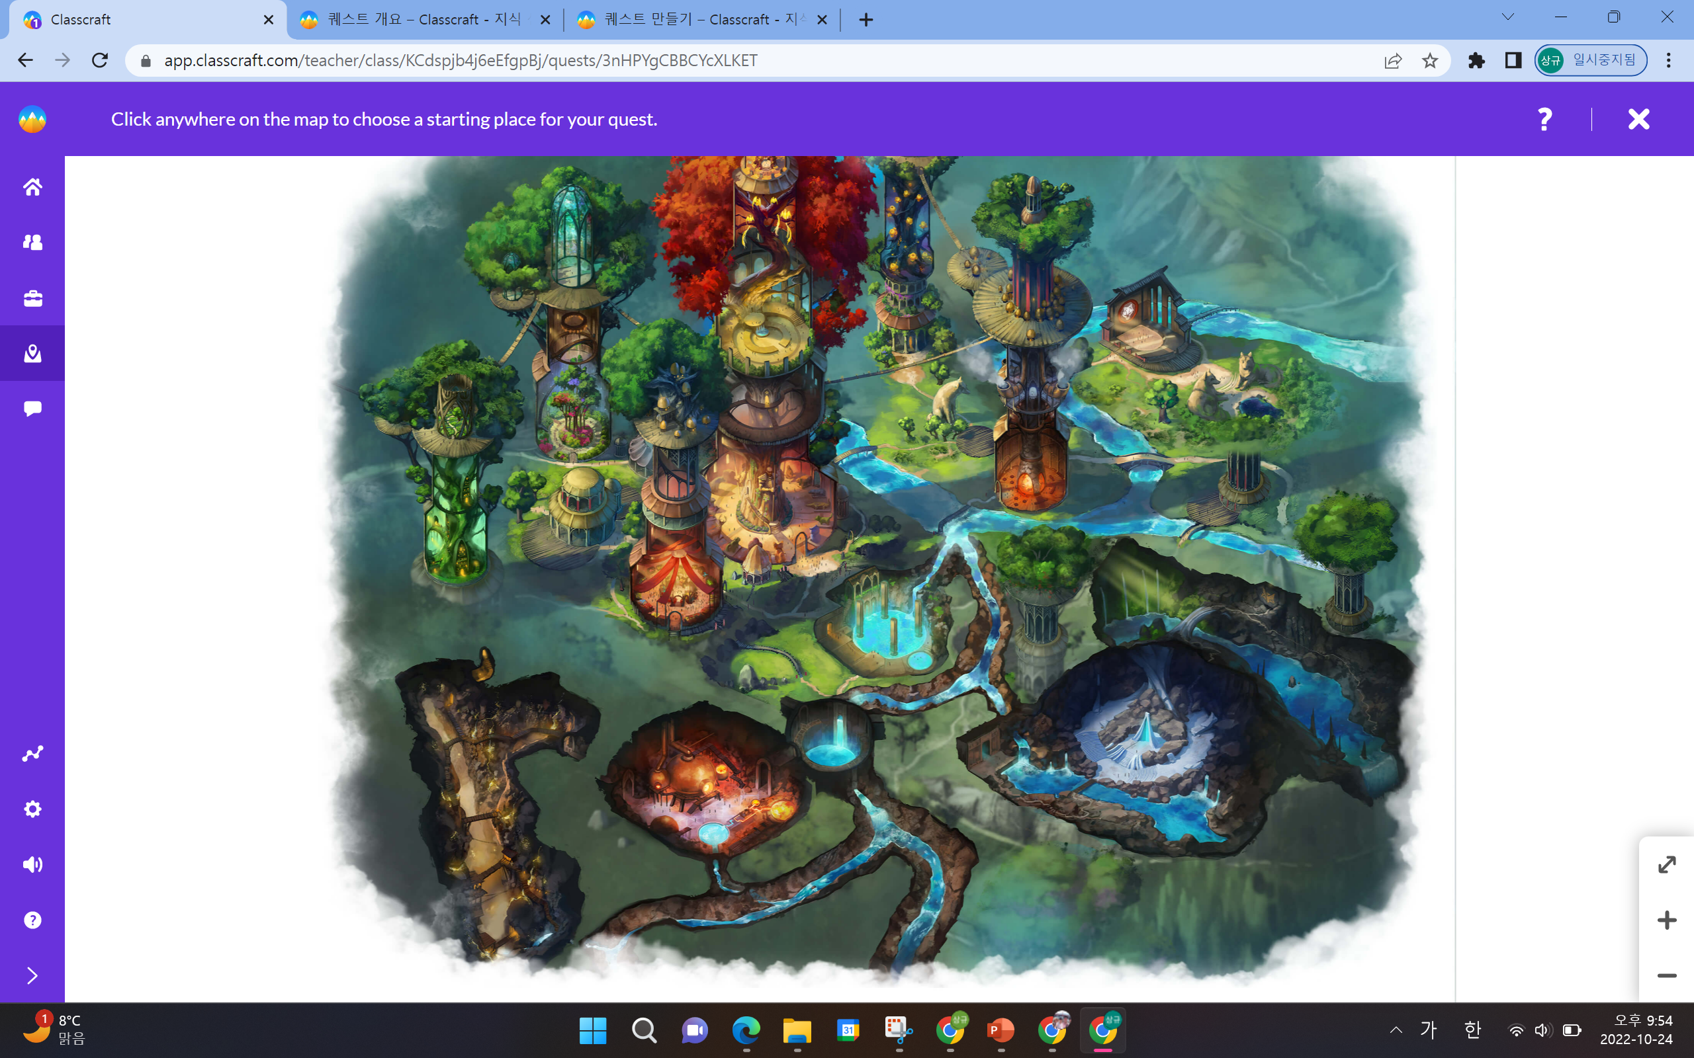Open the analytics graph sidebar icon
Viewport: 1694px width, 1058px height.
point(32,754)
